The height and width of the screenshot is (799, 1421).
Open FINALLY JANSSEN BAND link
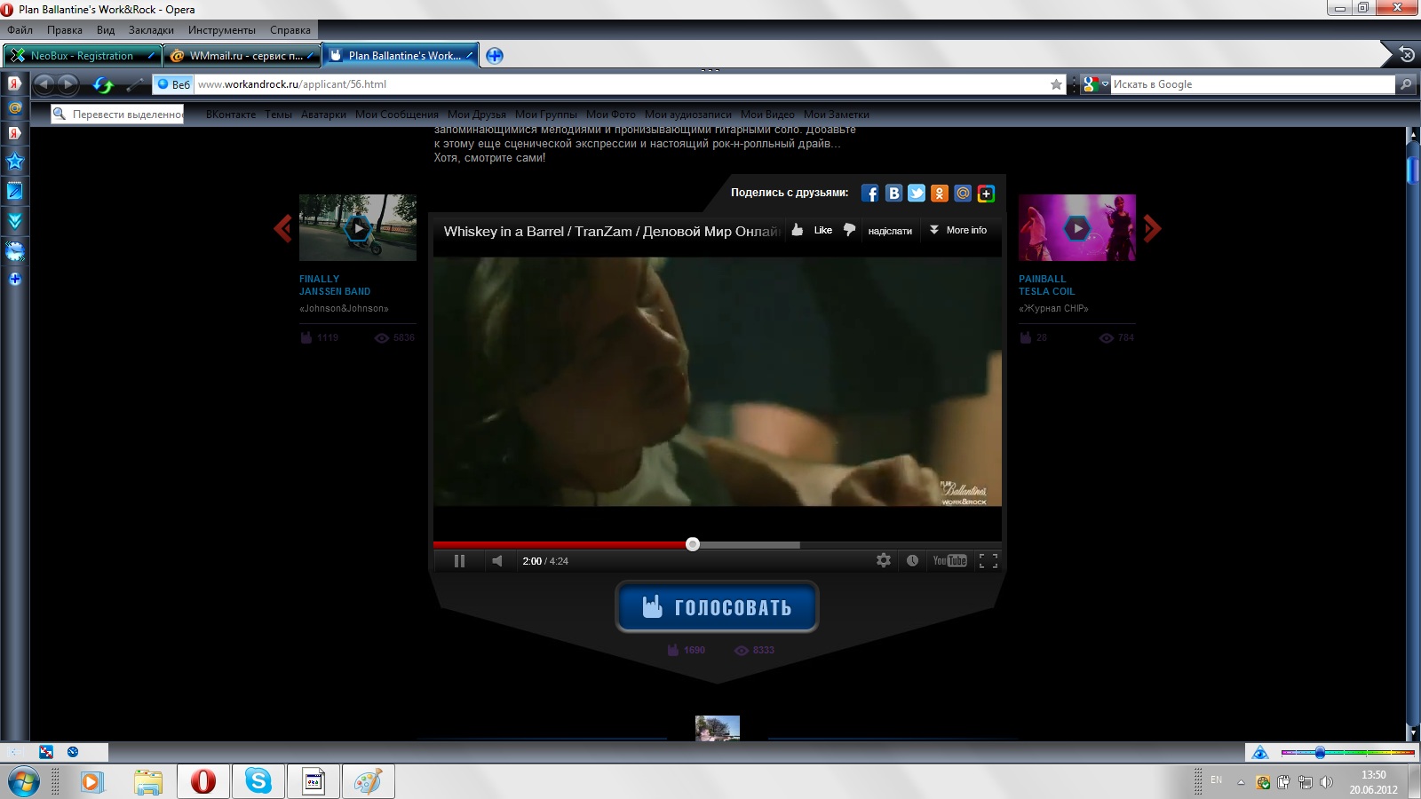[335, 285]
